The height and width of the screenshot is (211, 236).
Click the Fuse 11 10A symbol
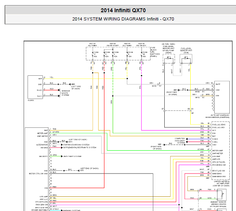[93, 54]
